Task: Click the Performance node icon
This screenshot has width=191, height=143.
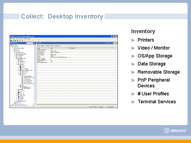Action: [19, 95]
